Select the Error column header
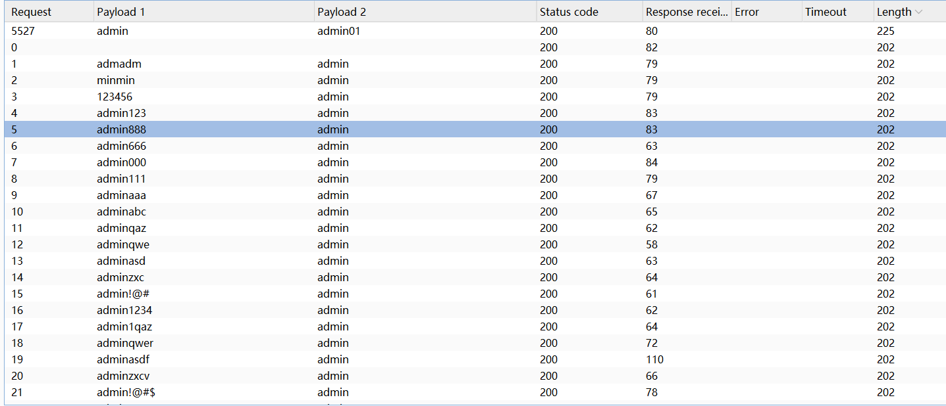 tap(747, 12)
